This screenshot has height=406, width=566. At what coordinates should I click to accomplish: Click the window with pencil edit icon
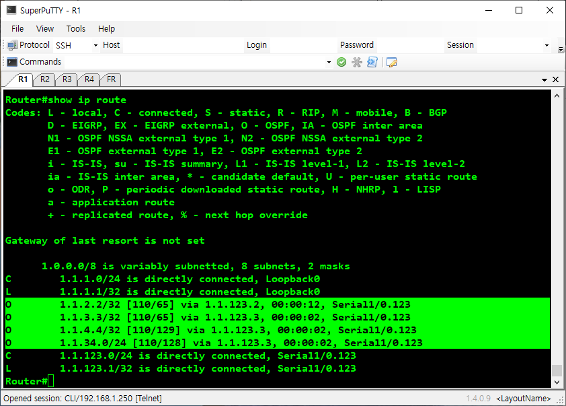click(392, 62)
